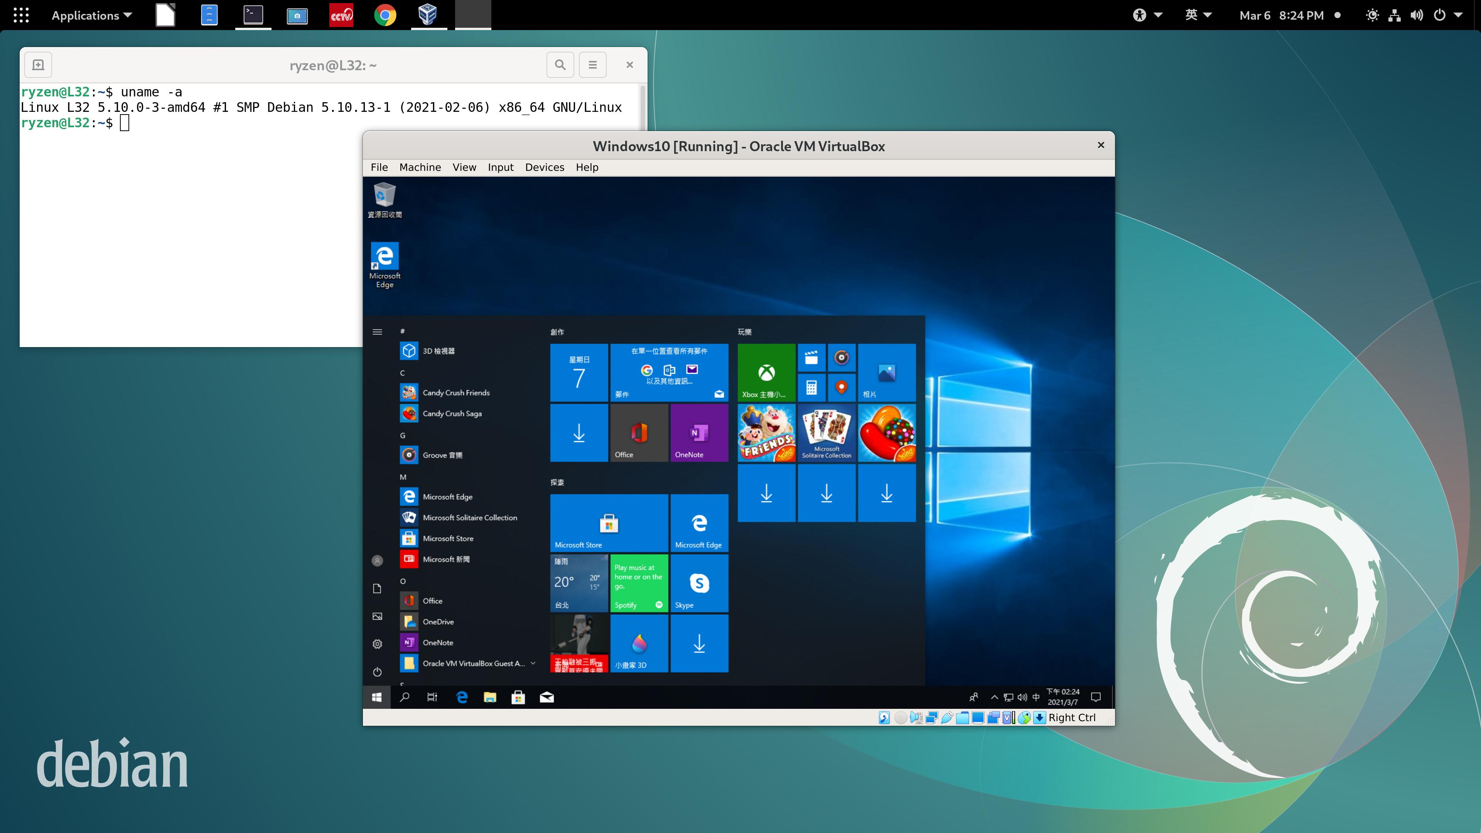The image size is (1481, 833).
Task: Open Task View on the Windows taskbar
Action: point(432,697)
